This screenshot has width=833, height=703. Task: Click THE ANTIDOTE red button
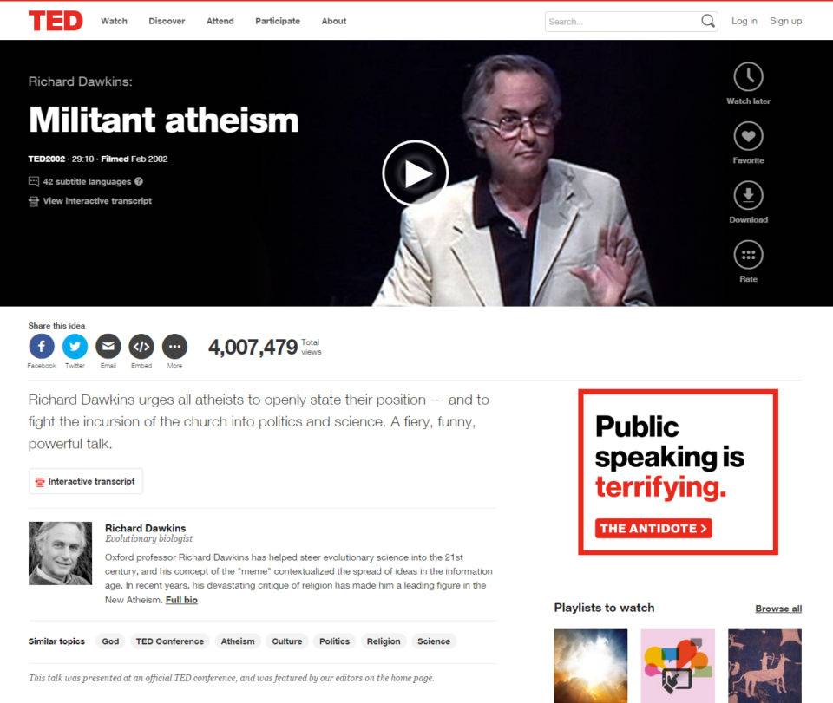tap(653, 529)
